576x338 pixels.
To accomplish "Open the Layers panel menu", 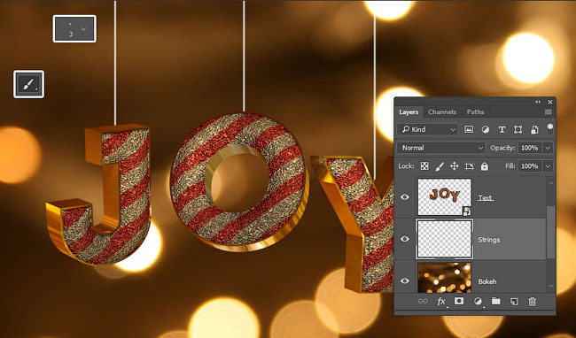I will (548, 111).
